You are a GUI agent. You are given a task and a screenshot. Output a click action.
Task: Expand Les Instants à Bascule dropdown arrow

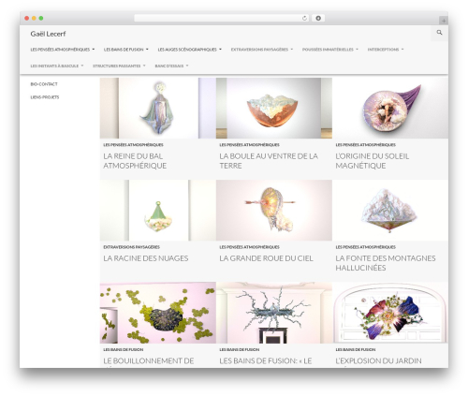click(x=82, y=66)
